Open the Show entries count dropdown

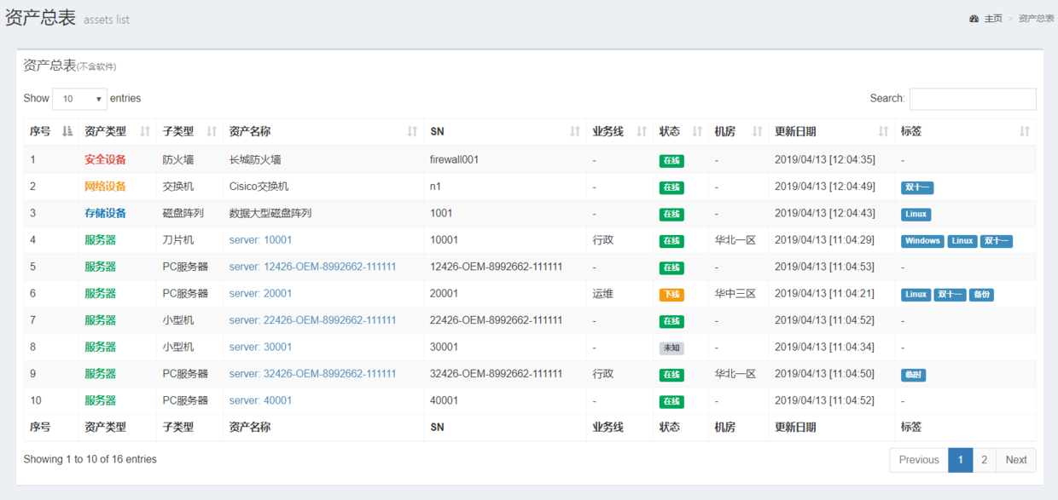(x=79, y=99)
